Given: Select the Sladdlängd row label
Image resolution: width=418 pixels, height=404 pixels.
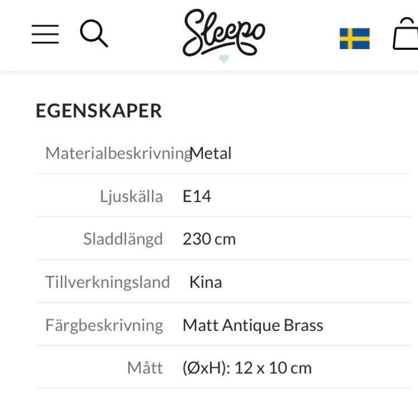Looking at the screenshot, I should [123, 239].
